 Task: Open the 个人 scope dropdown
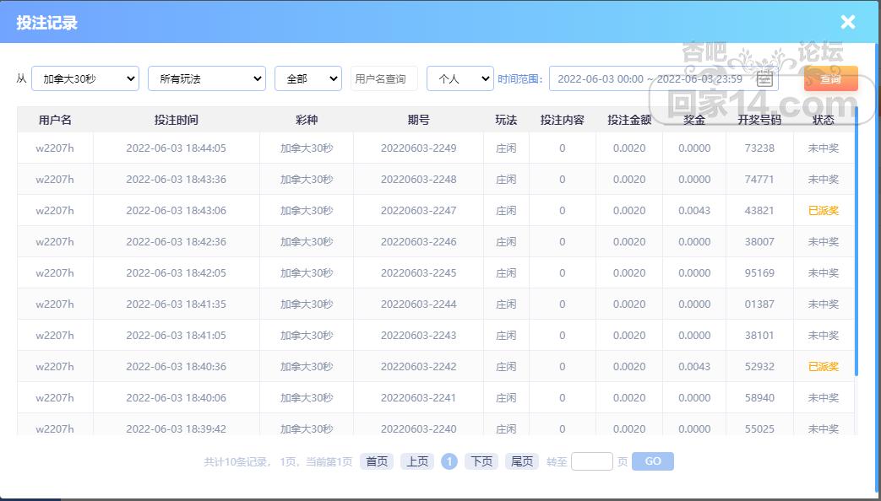tap(460, 78)
